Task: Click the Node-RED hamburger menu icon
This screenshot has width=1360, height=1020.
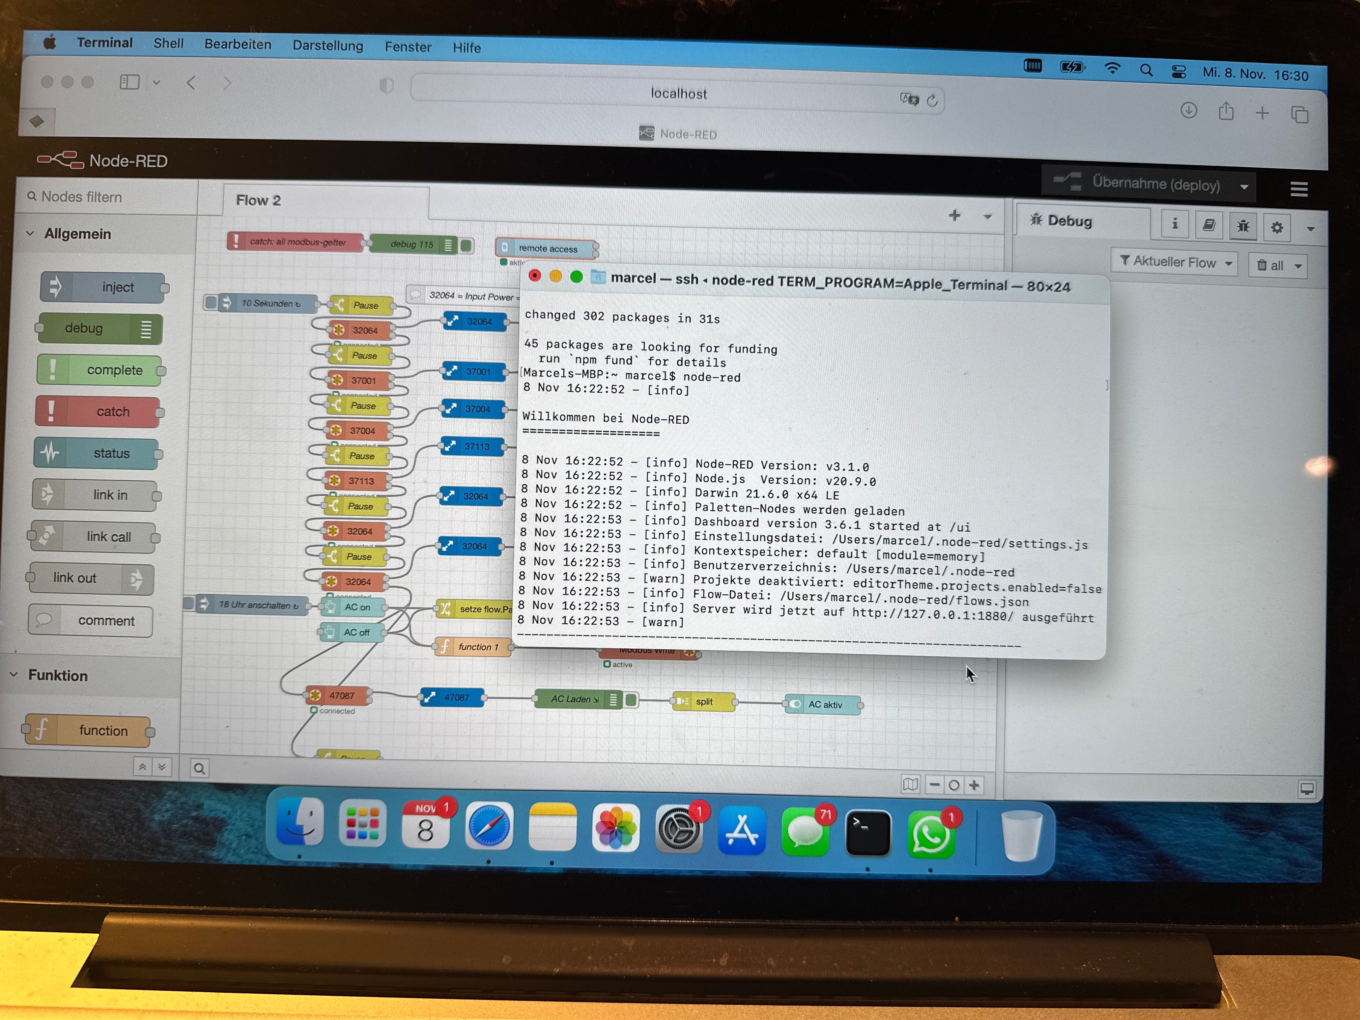Action: click(1299, 189)
